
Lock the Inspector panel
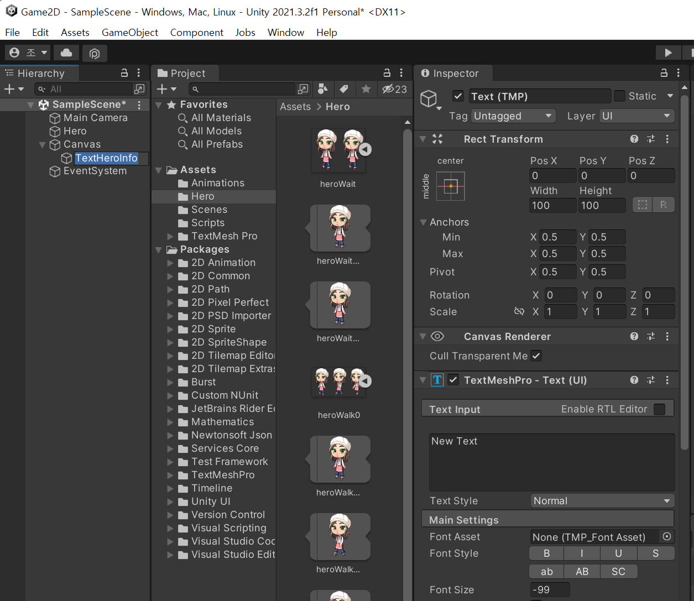(664, 73)
